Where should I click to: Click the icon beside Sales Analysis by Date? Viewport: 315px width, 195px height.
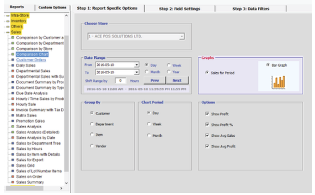click(13, 138)
